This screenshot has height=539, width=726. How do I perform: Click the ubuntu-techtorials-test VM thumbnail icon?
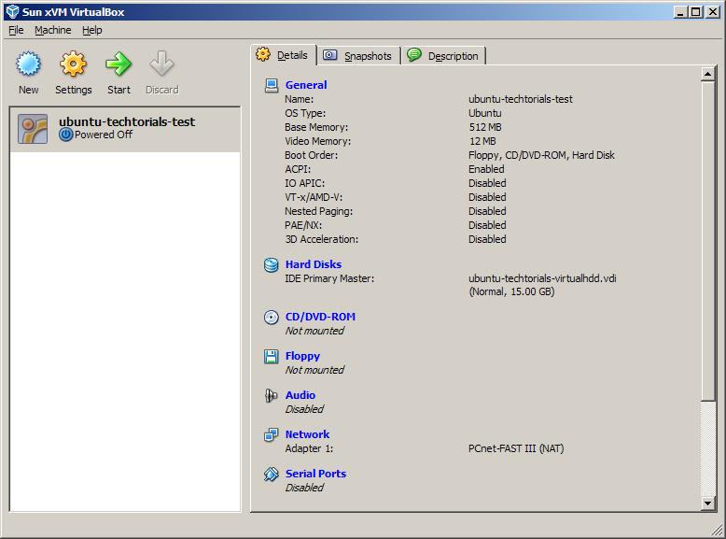[33, 129]
